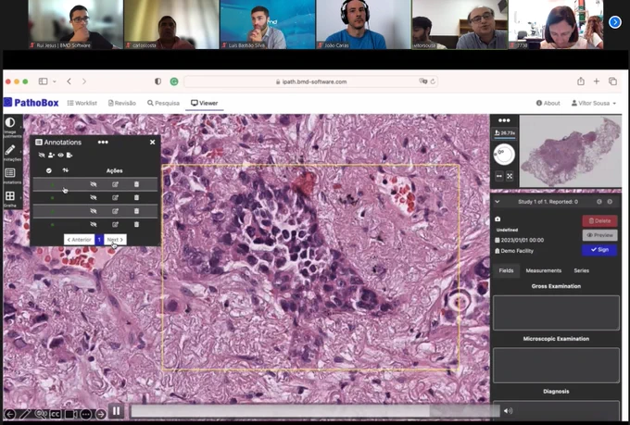Switch to the Series tab
Image resolution: width=630 pixels, height=425 pixels.
coord(581,270)
